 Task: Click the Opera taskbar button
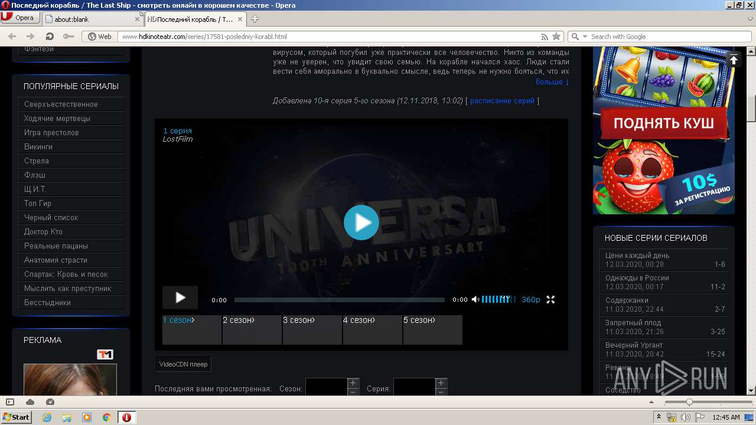pyautogui.click(x=126, y=417)
